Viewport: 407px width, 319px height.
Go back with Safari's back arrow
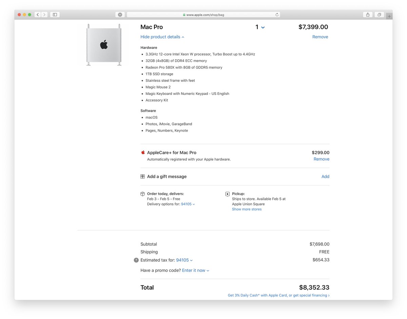(38, 15)
